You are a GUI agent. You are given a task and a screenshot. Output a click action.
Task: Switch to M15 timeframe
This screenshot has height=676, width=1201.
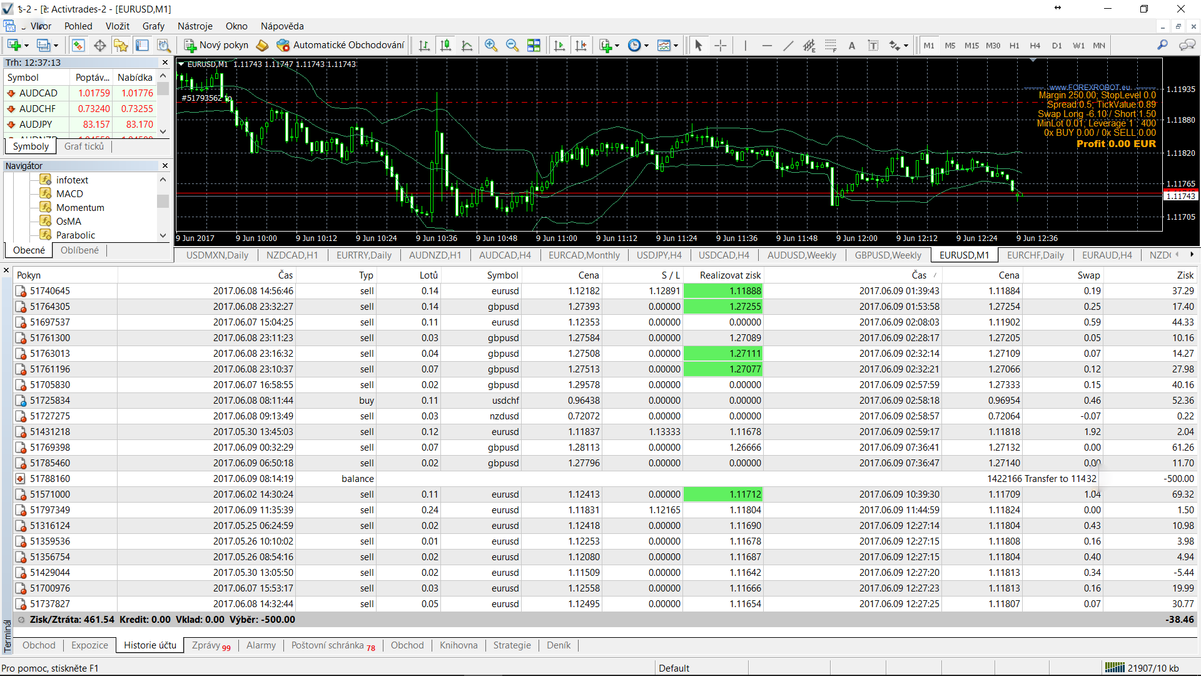tap(971, 45)
